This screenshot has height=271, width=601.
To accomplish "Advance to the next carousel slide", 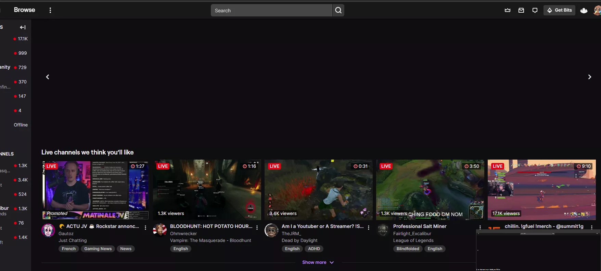I will click(x=589, y=77).
